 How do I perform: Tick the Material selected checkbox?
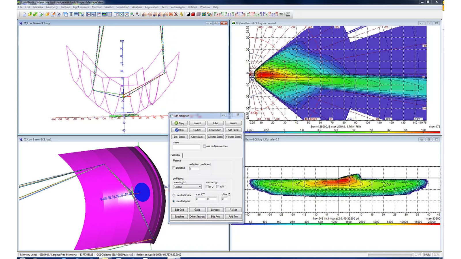pos(174,168)
